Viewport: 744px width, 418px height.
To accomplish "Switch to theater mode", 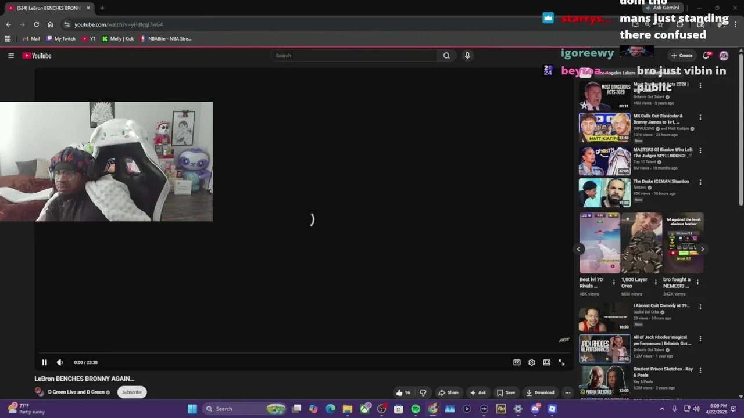I will (546, 362).
